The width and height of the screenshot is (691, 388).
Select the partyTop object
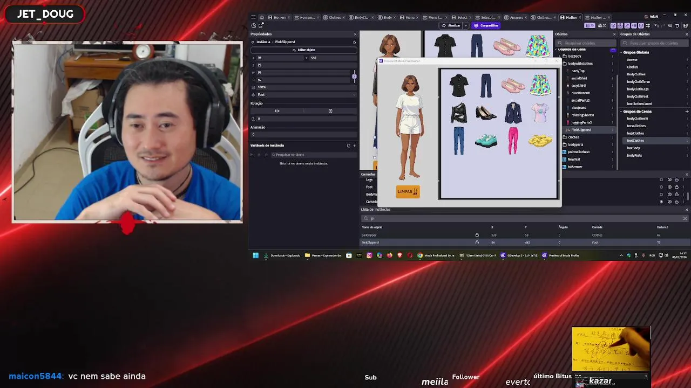578,71
